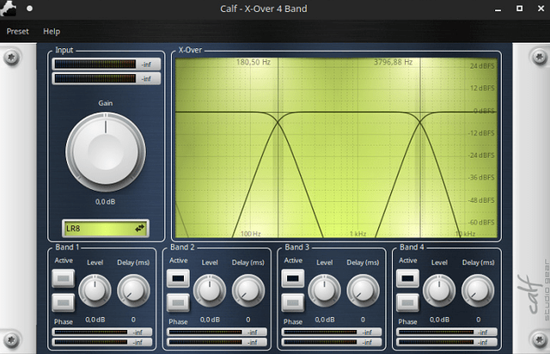Viewport: 550px width, 354px height.
Task: Click the round dot button in title bar
Action: (29, 9)
